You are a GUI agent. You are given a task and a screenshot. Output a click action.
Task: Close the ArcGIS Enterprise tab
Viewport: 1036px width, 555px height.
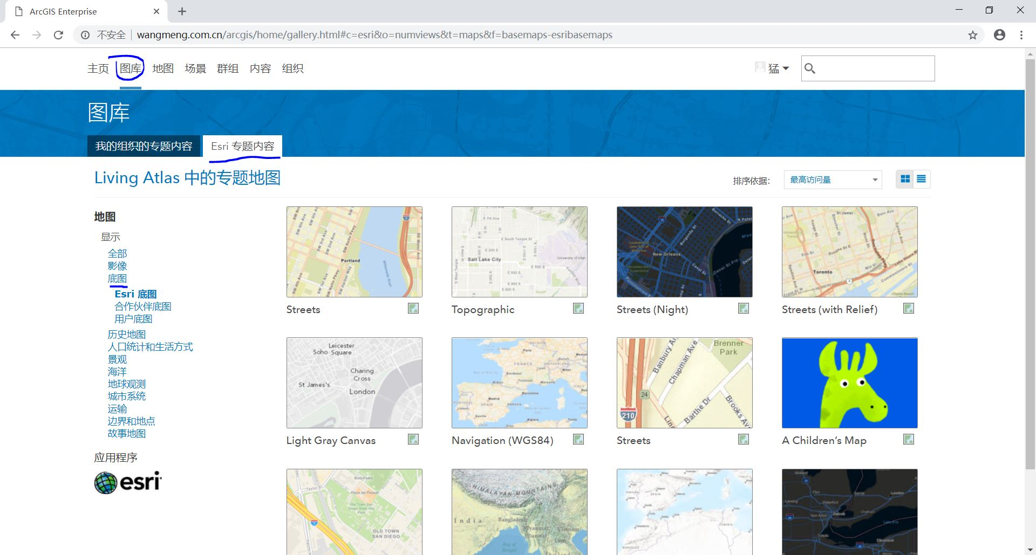(156, 11)
